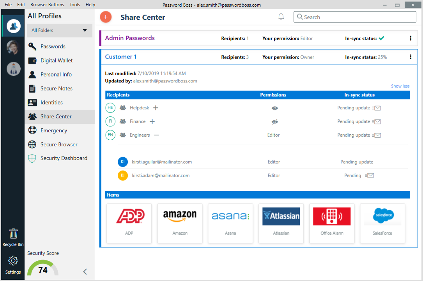Expand the Helpdesk group with plus

155,108
